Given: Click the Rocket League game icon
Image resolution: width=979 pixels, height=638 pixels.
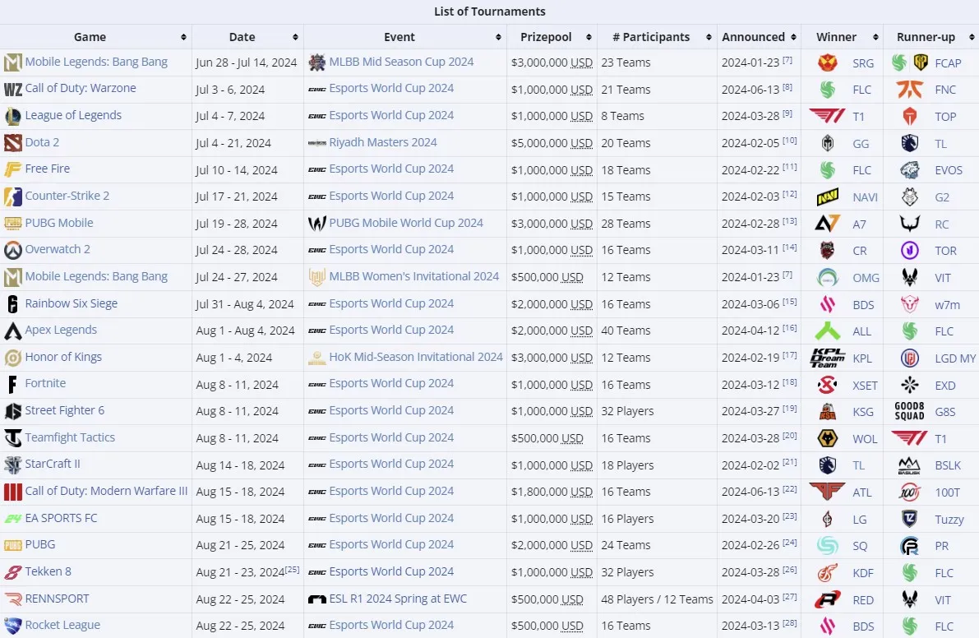Looking at the screenshot, I should tap(12, 626).
